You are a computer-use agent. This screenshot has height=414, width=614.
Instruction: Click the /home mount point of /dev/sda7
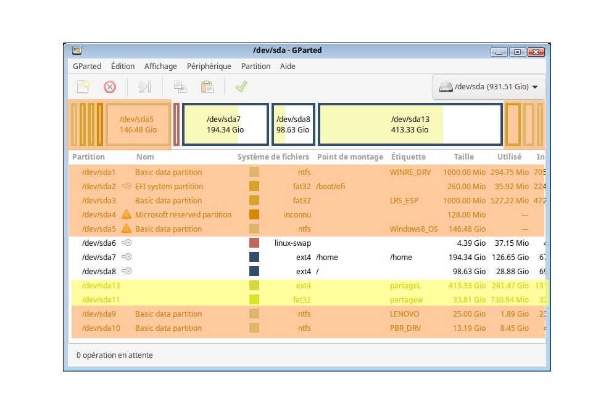327,258
